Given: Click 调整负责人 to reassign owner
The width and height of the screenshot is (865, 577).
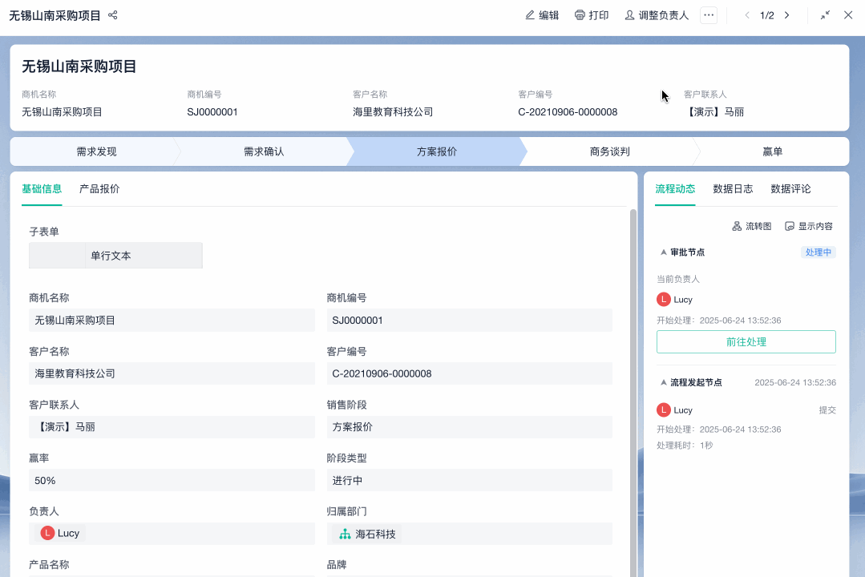Looking at the screenshot, I should (x=657, y=15).
